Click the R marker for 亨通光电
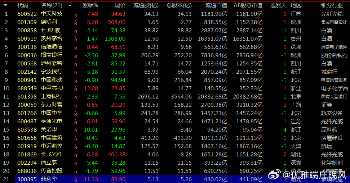Image resolution: width=350 pixels, height=183 pixels. coord(76,122)
